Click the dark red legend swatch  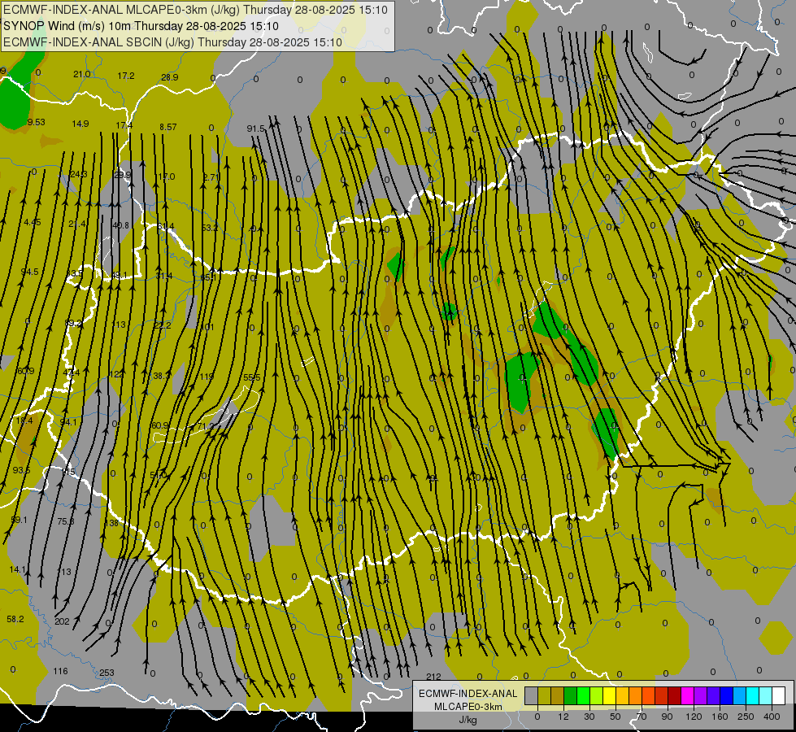pyautogui.click(x=675, y=696)
